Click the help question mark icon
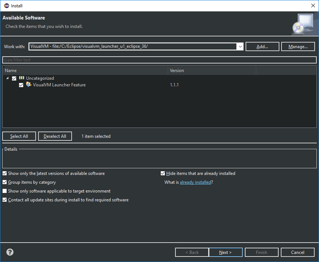319x262 pixels. [x=10, y=252]
